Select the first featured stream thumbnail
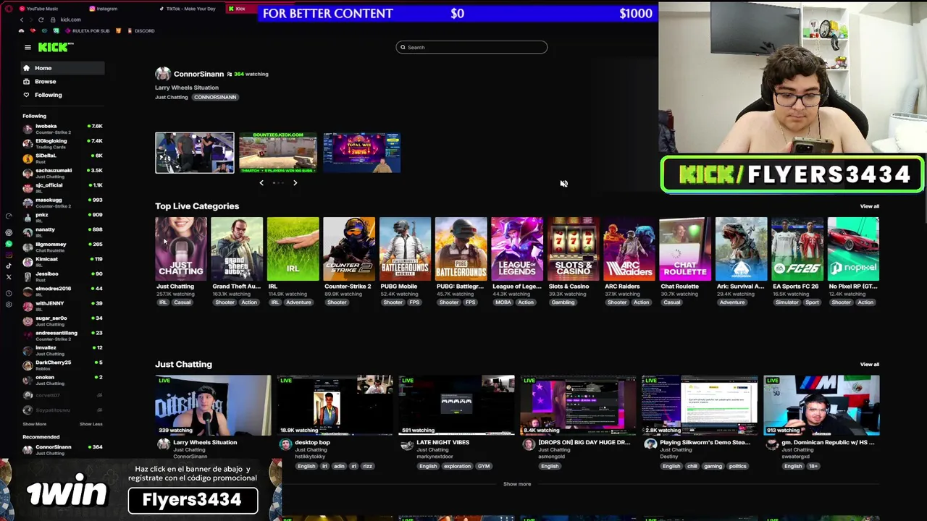The image size is (927, 521). tap(195, 153)
